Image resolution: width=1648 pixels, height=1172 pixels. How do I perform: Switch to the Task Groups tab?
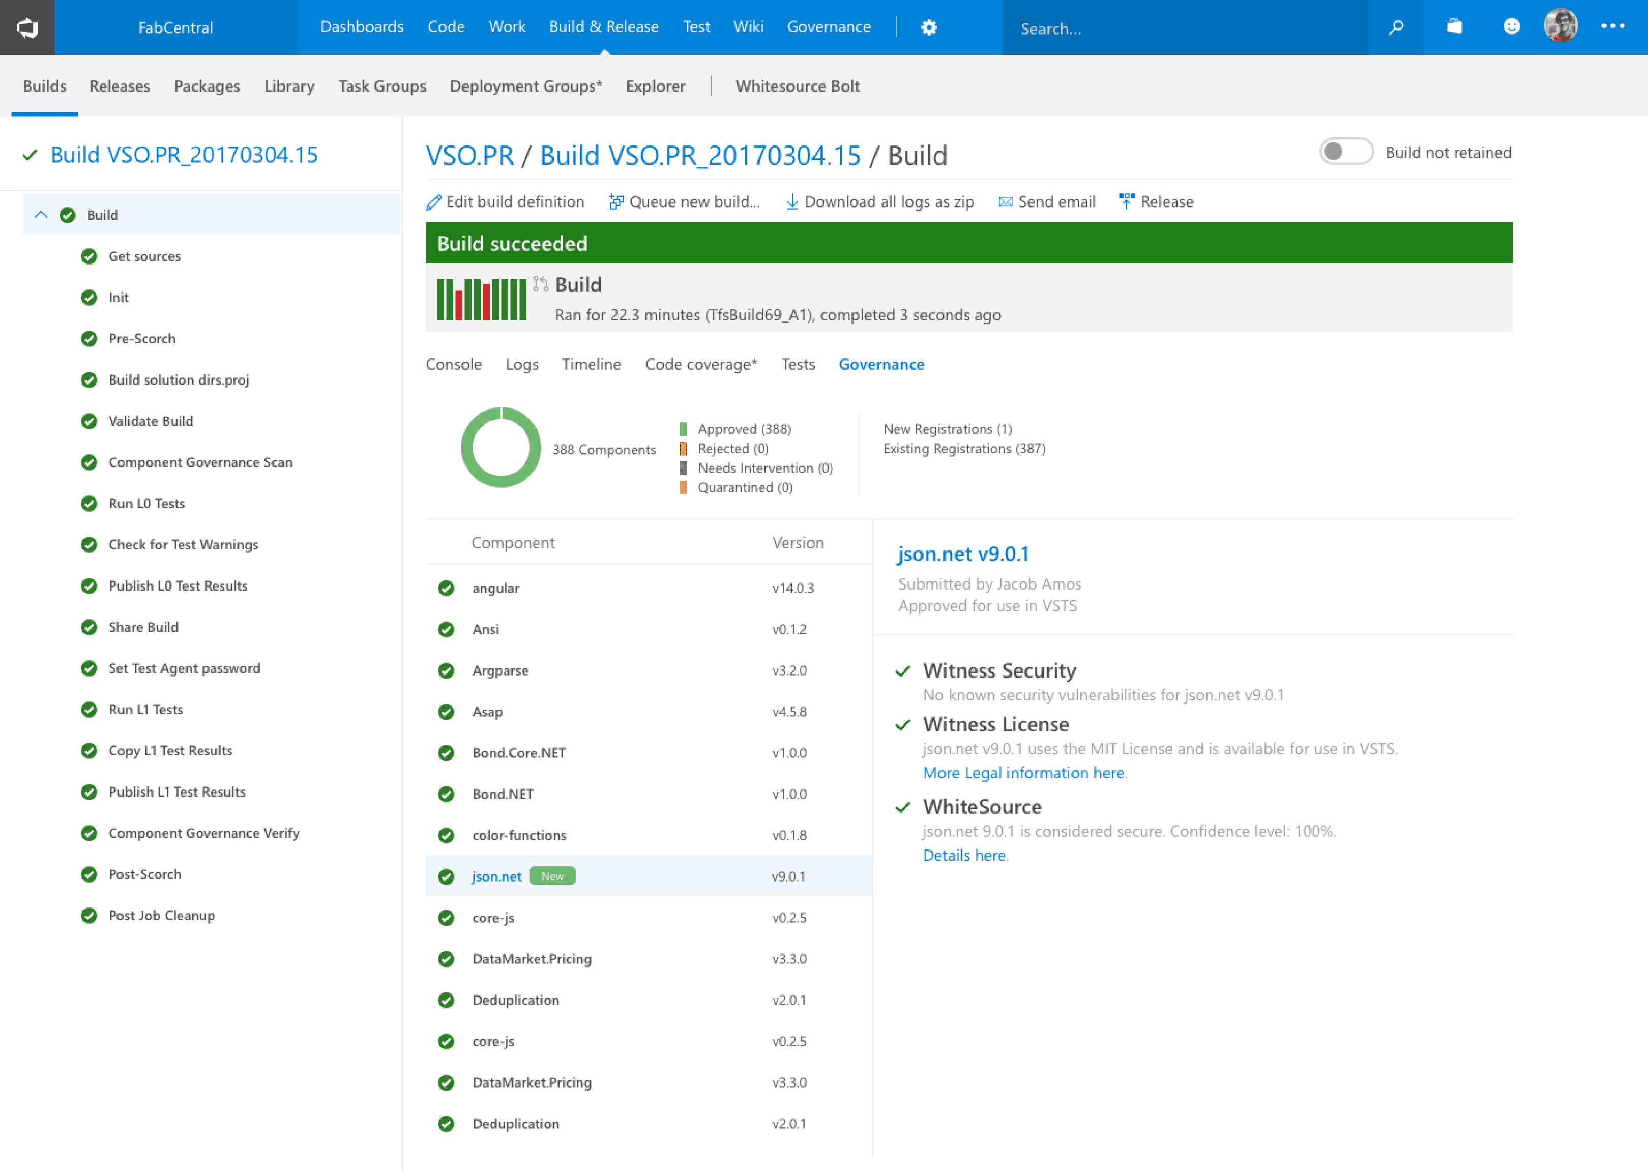[x=382, y=86]
